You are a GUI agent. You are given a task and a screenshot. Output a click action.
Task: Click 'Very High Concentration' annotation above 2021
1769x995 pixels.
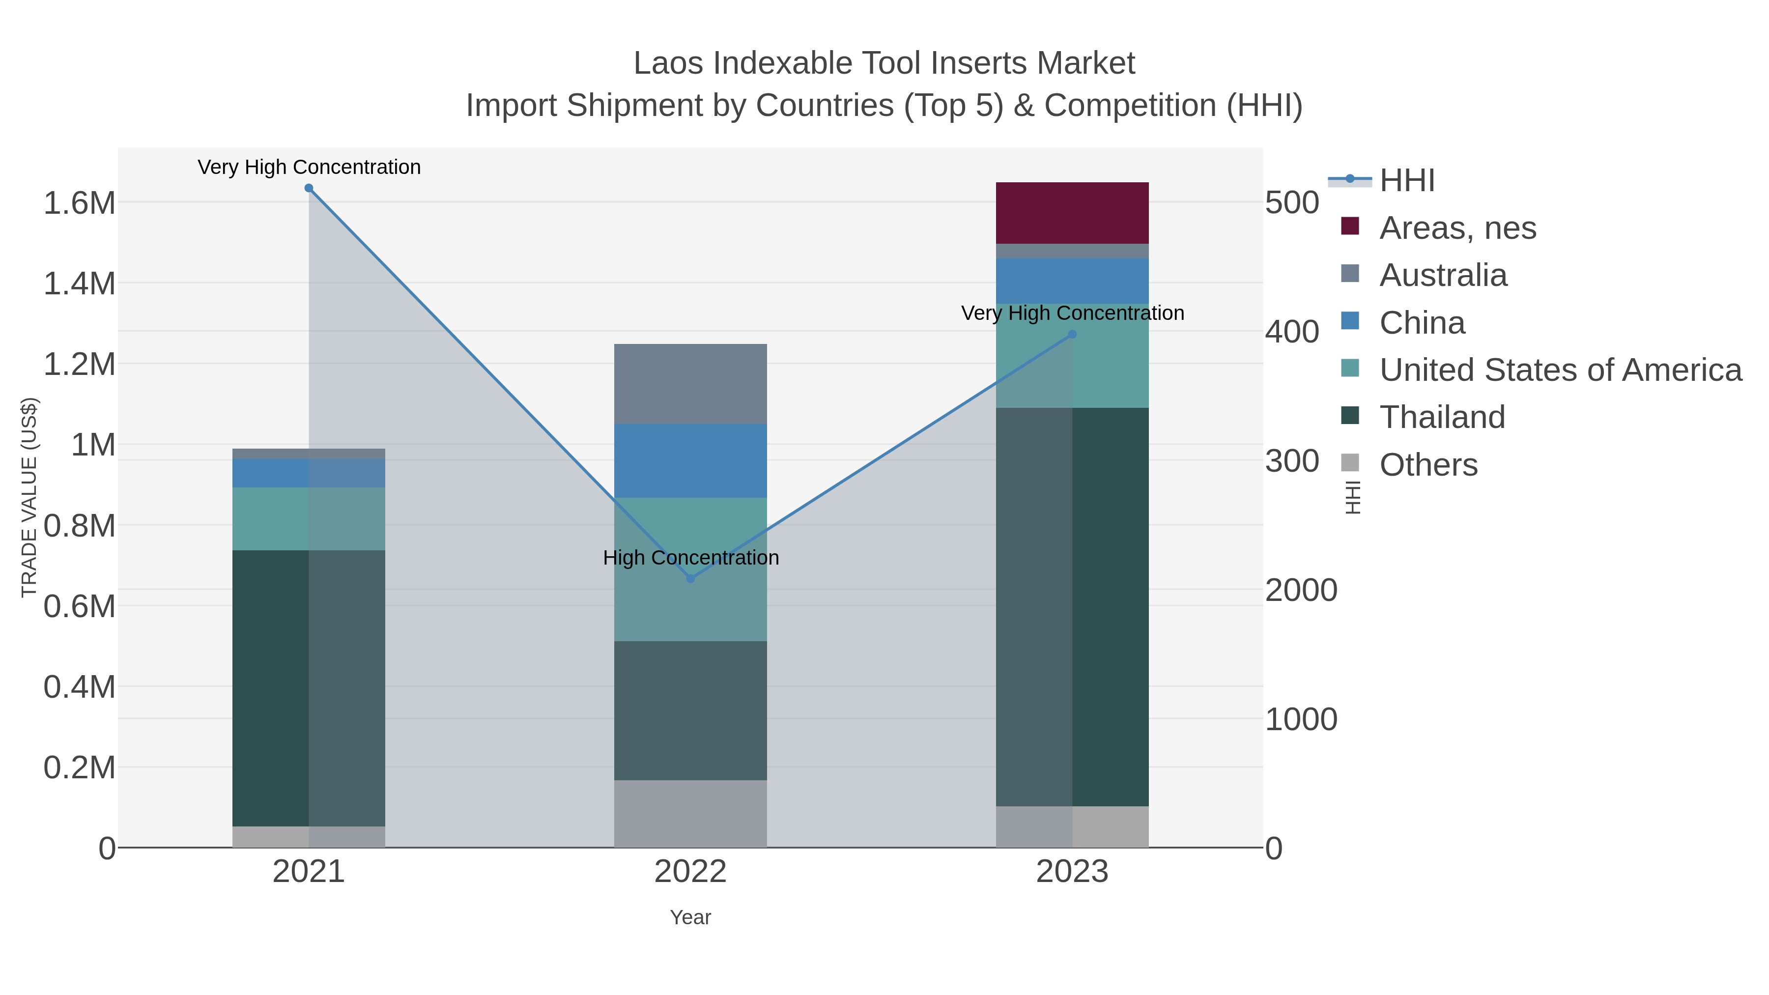click(x=309, y=167)
